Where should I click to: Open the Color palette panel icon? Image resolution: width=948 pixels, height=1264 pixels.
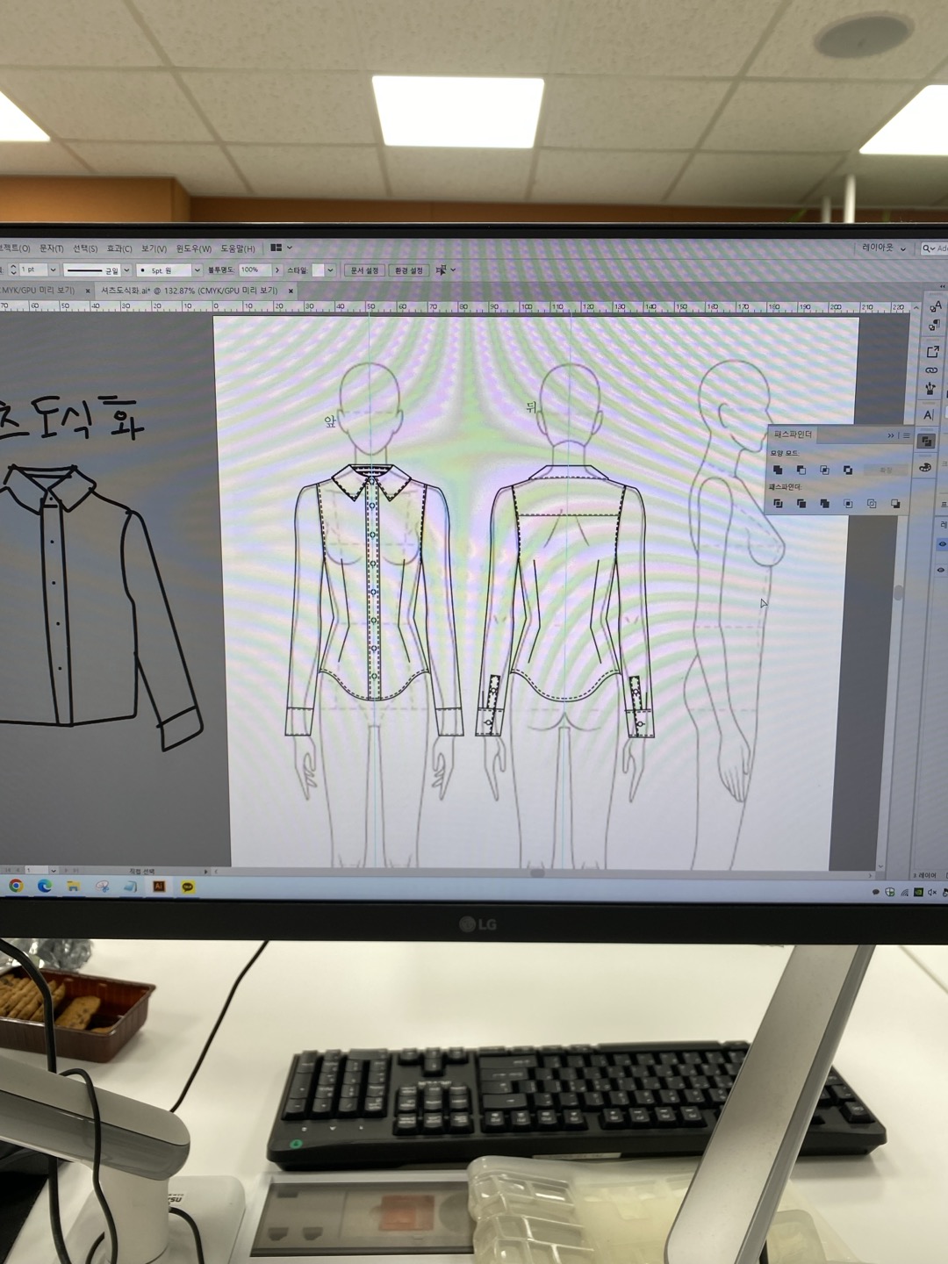925,468
